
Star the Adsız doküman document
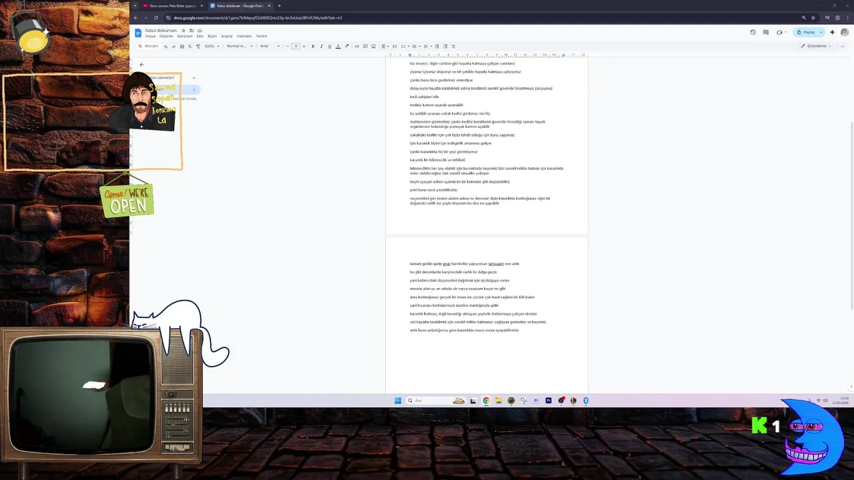(183, 30)
